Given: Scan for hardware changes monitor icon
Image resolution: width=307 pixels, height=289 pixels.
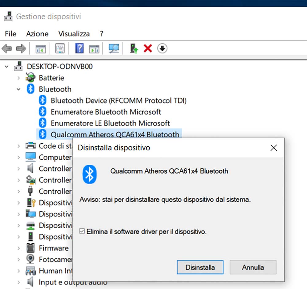Looking at the screenshot, I should tap(114, 49).
